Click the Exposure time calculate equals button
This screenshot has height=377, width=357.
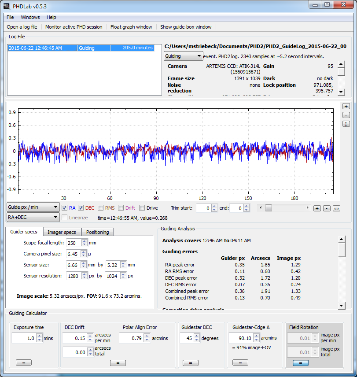(x=24, y=362)
